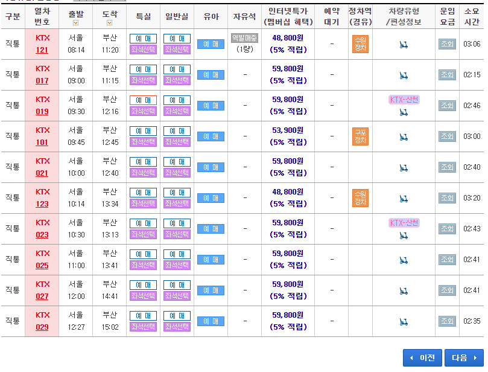This screenshot has width=488, height=372.
Task: Open seat layout icon for KTX 025
Action: pos(404,260)
